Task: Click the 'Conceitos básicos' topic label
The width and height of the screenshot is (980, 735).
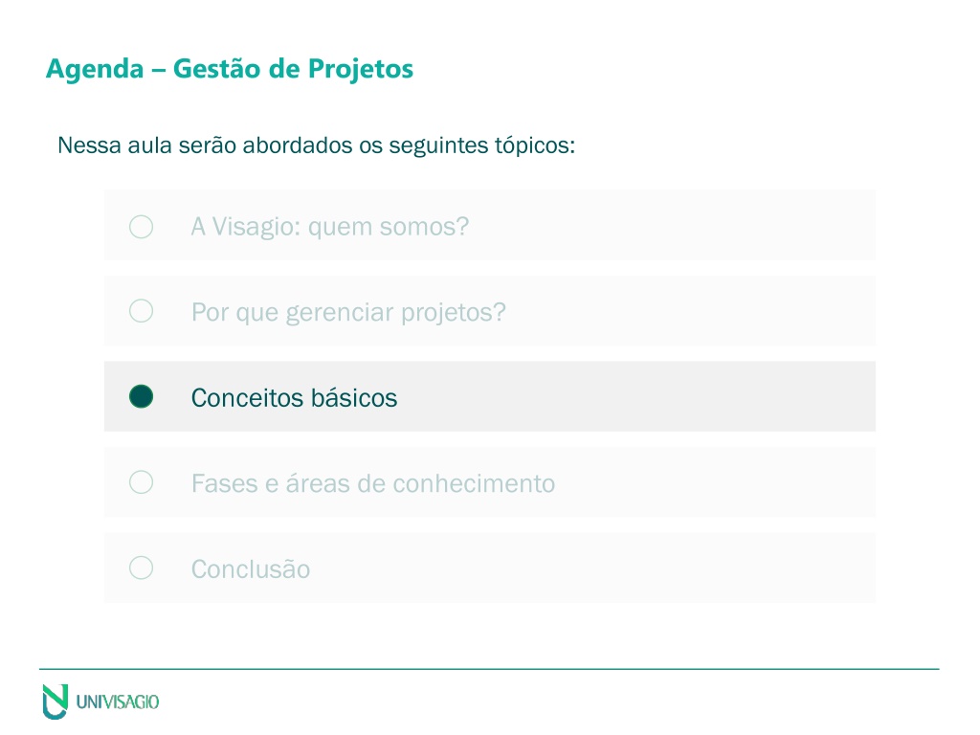Action: point(295,397)
